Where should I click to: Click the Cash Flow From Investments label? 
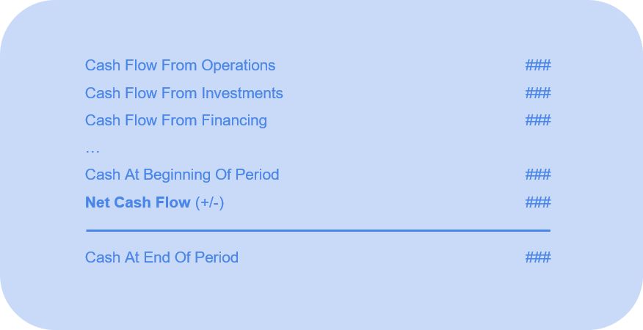point(184,93)
